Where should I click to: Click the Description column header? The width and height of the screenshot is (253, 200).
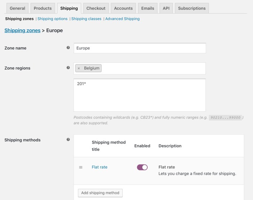pos(170,146)
